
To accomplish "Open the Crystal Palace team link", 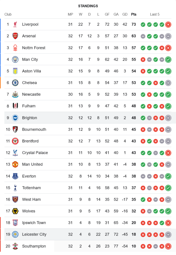I will coord(35,153).
